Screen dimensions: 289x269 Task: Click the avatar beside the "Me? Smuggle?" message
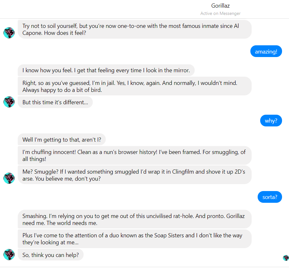pyautogui.click(x=9, y=178)
